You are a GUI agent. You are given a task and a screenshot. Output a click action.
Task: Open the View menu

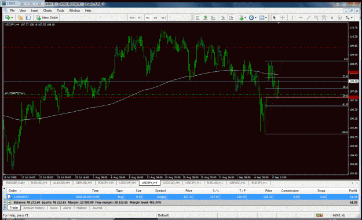click(23, 10)
